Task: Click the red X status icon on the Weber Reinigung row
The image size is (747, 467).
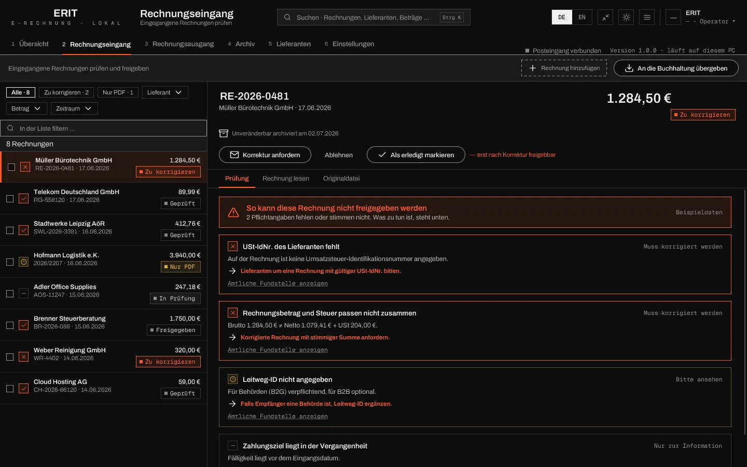Action: [x=23, y=357]
